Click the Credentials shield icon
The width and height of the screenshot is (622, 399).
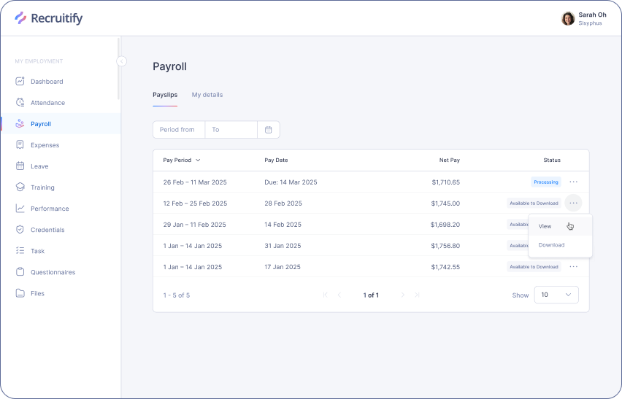20,230
